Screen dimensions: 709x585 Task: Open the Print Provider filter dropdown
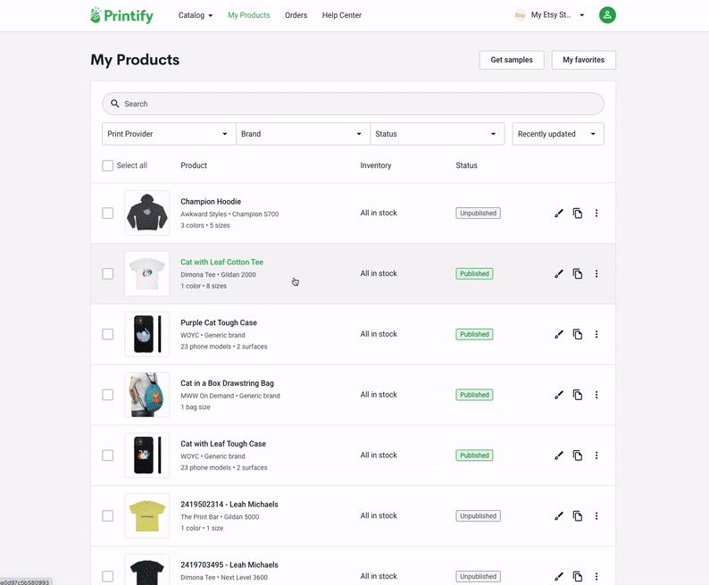pos(169,134)
